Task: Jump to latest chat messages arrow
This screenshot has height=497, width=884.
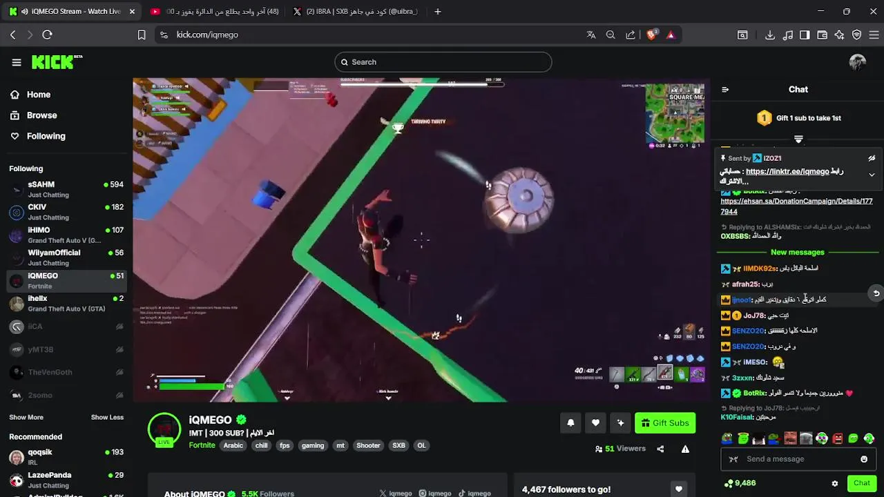Action: coord(876,293)
